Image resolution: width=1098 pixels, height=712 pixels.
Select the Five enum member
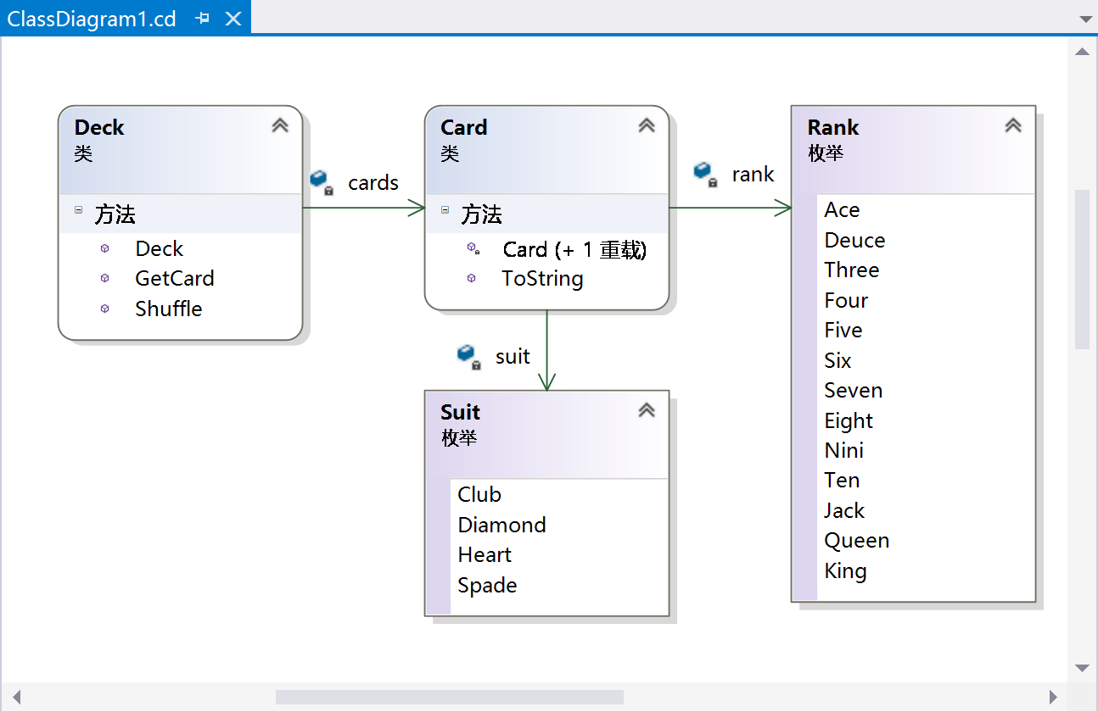coord(843,330)
